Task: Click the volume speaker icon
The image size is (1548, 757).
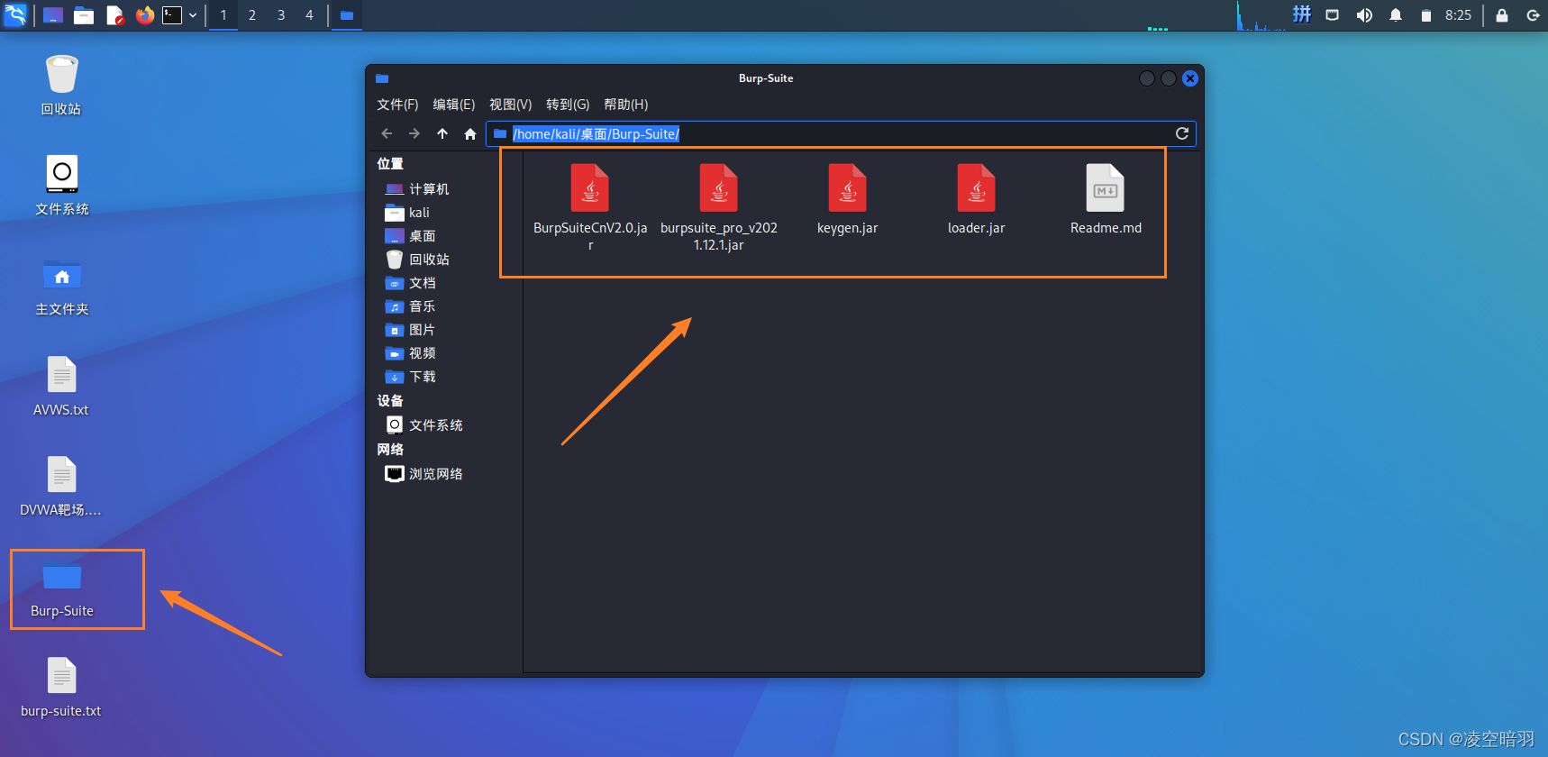Action: (x=1364, y=15)
